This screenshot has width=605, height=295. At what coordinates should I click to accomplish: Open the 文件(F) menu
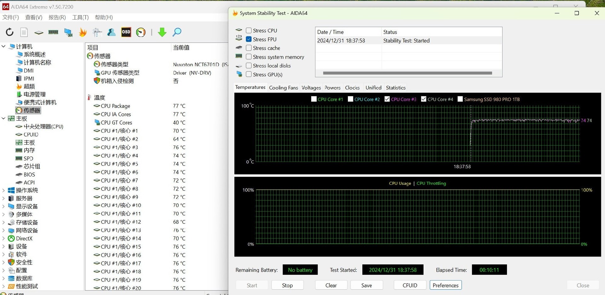coord(11,17)
